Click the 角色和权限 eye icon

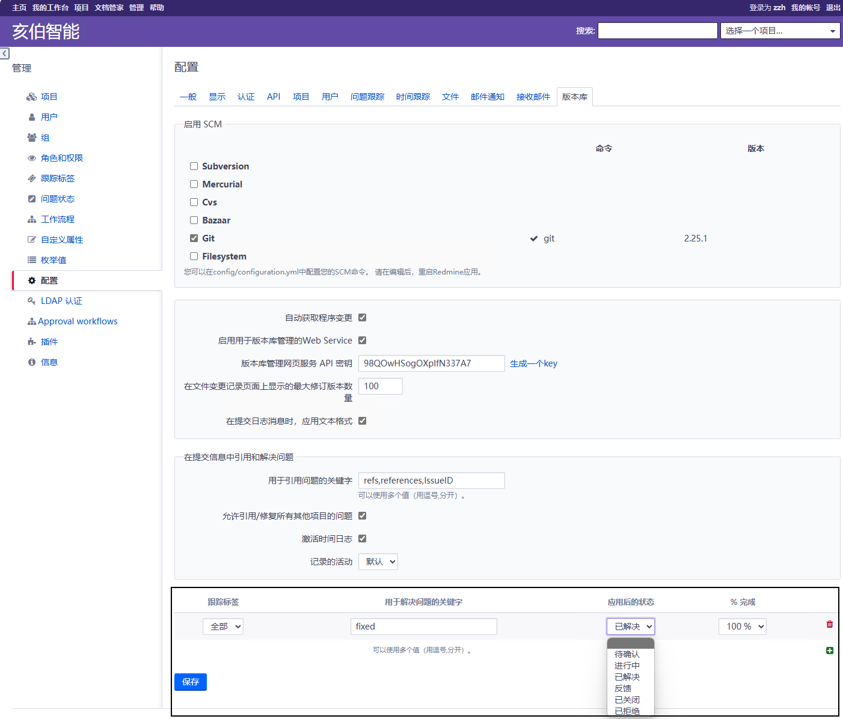point(32,158)
